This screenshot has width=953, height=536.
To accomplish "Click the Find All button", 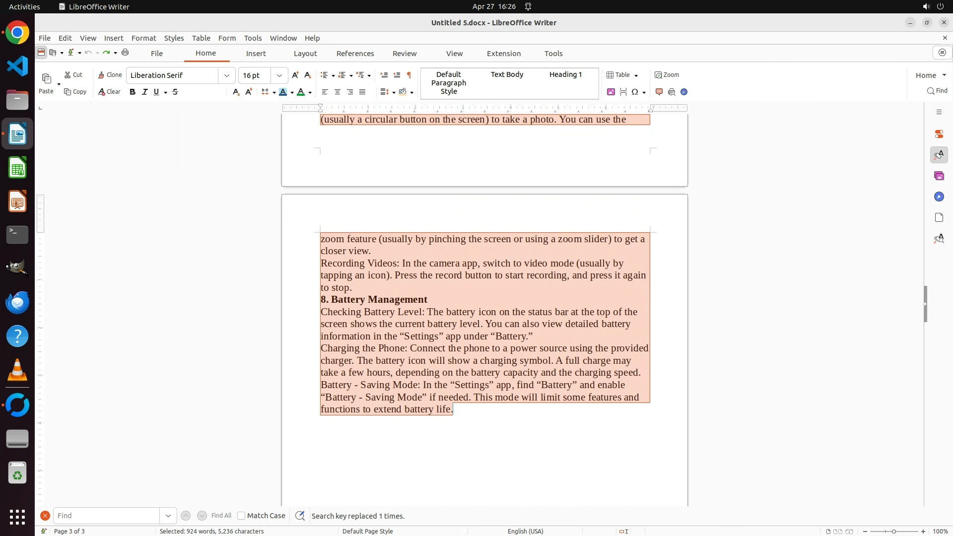I will (x=221, y=516).
